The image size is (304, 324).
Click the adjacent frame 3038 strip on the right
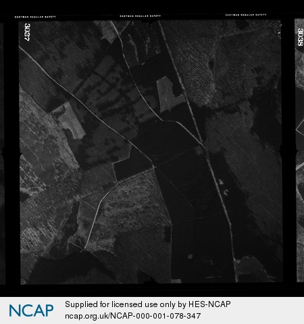299,150
